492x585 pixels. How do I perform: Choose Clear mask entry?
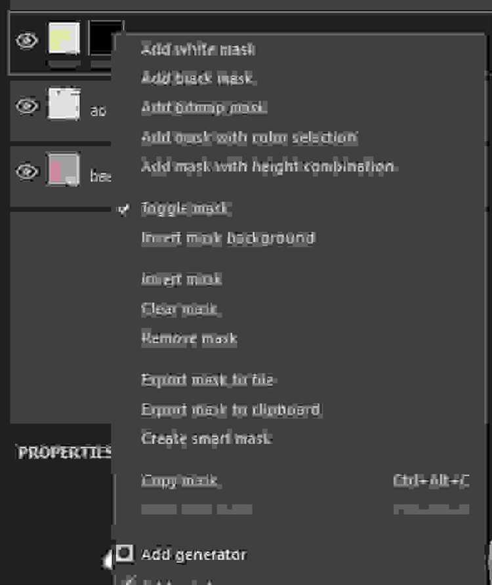click(180, 308)
